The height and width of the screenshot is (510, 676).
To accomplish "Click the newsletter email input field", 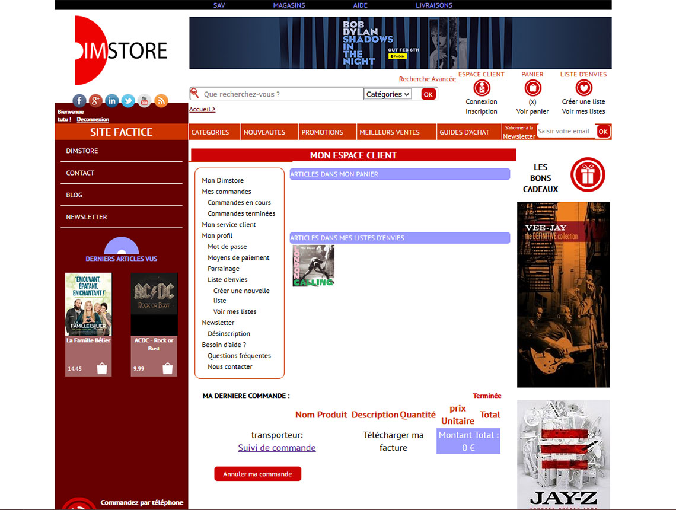I will (566, 131).
